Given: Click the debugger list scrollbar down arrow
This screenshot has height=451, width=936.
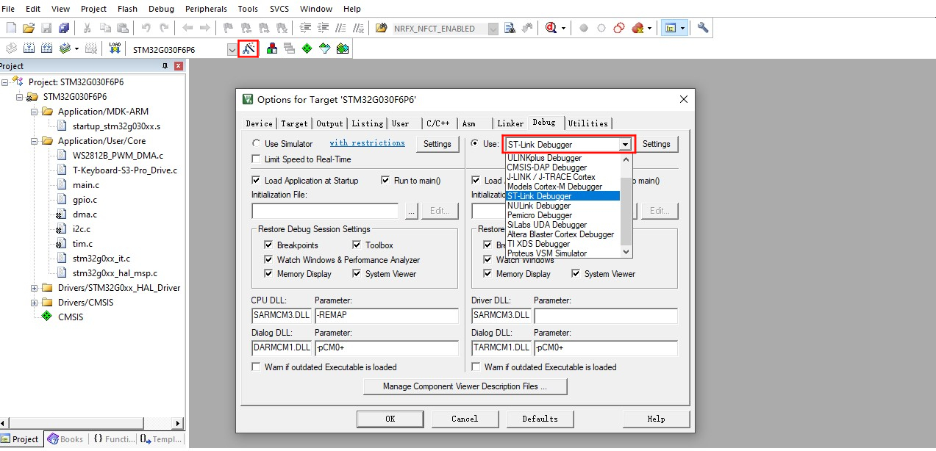Looking at the screenshot, I should click(x=626, y=251).
